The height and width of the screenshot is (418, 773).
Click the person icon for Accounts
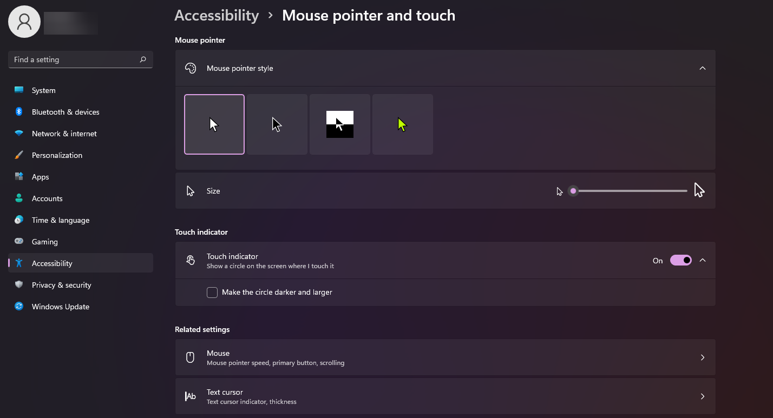(19, 198)
